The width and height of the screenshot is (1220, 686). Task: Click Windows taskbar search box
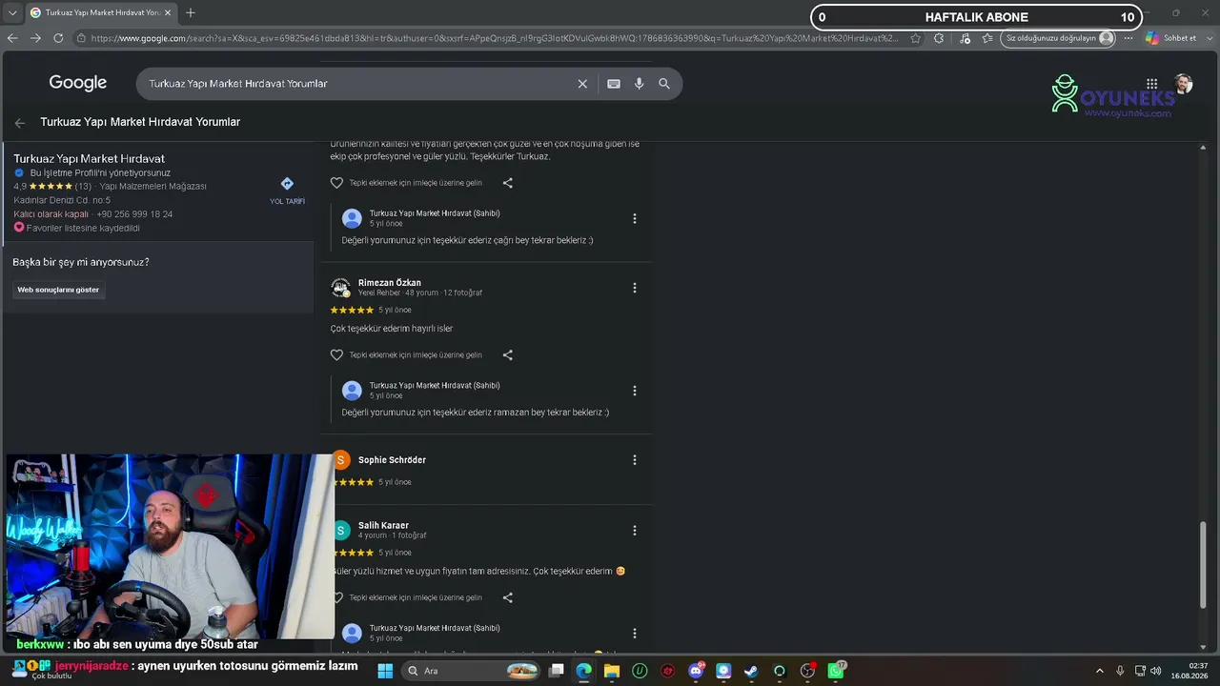tap(472, 671)
